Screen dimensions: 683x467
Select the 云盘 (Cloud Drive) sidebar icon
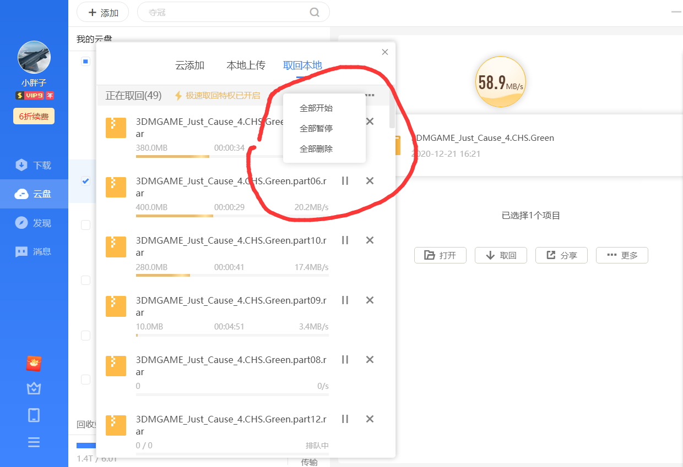(34, 194)
